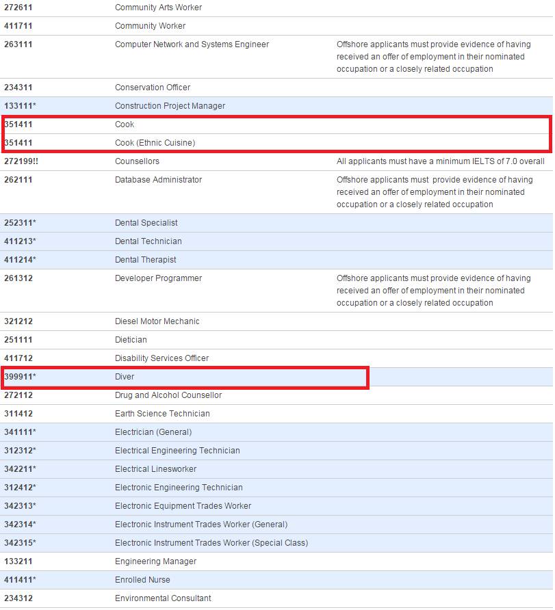
Task: Click Construction Project Manager entry
Action: coord(170,106)
